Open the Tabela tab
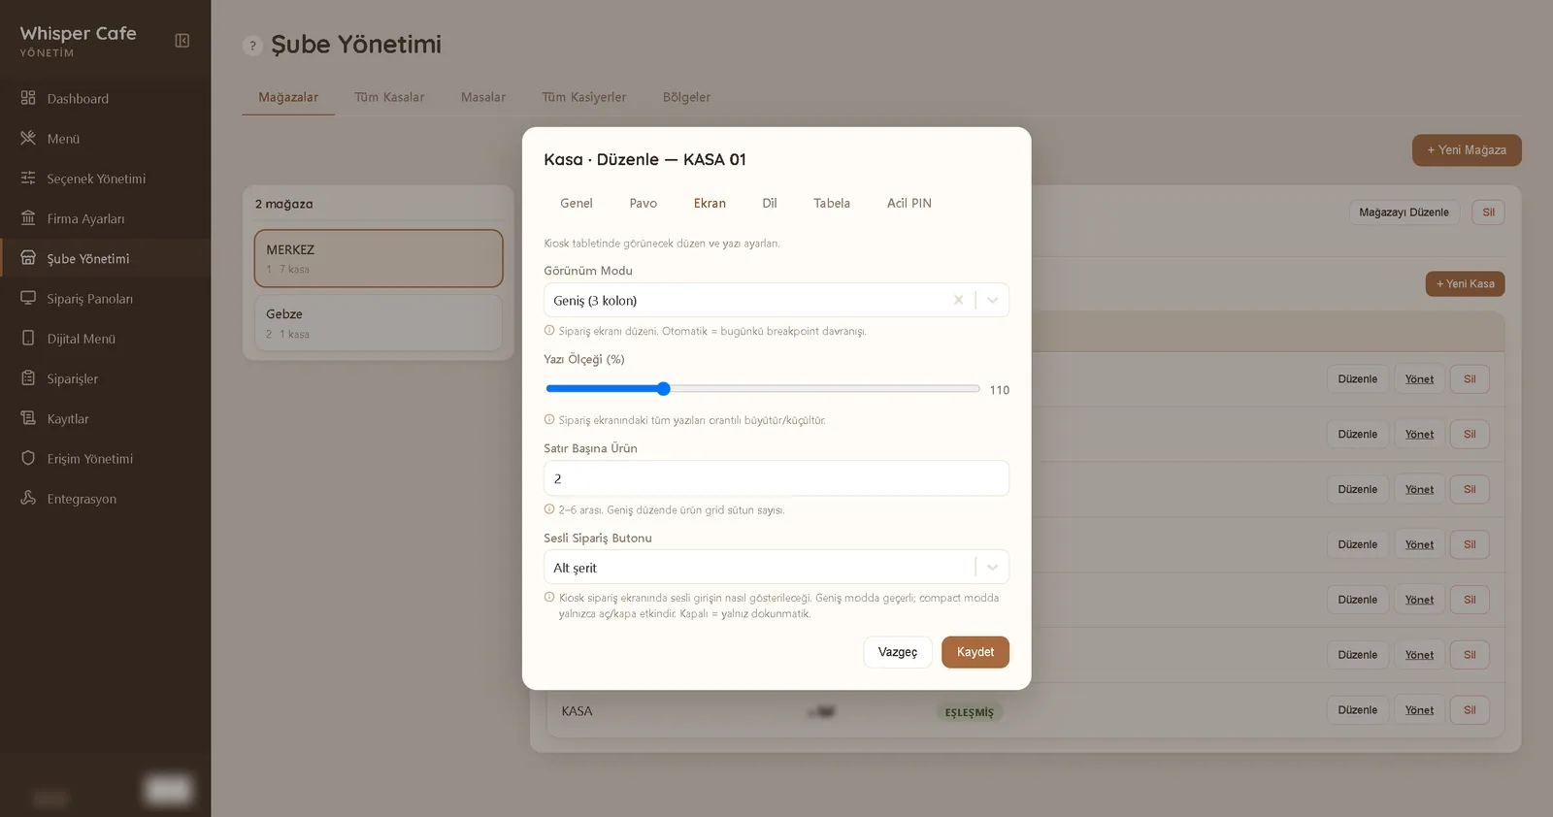 pos(832,203)
